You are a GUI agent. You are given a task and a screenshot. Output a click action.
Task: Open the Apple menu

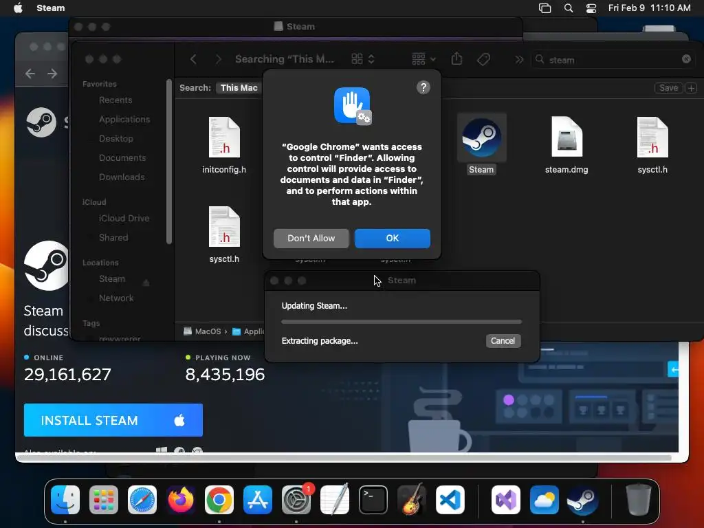pos(18,8)
